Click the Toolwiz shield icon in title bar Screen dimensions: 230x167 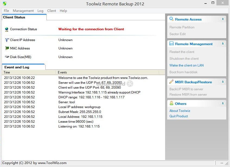[4, 4]
